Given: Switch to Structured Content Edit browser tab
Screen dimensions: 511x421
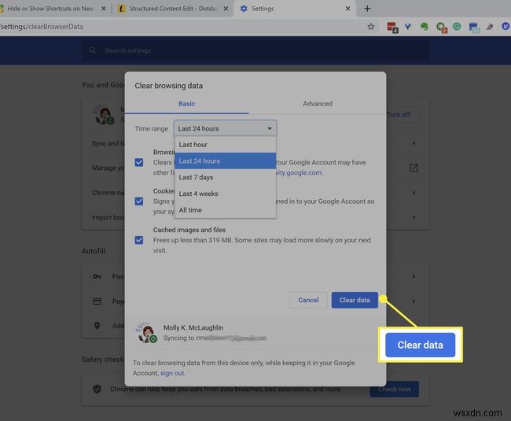Looking at the screenshot, I should [173, 9].
